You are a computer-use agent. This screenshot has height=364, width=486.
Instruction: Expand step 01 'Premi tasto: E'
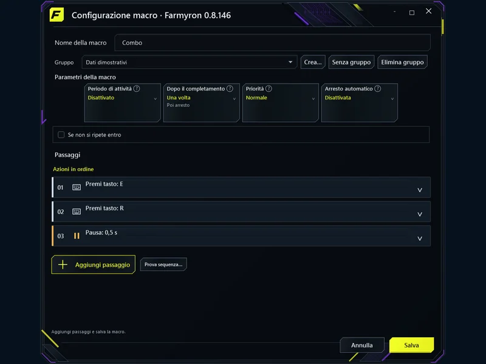coord(420,190)
